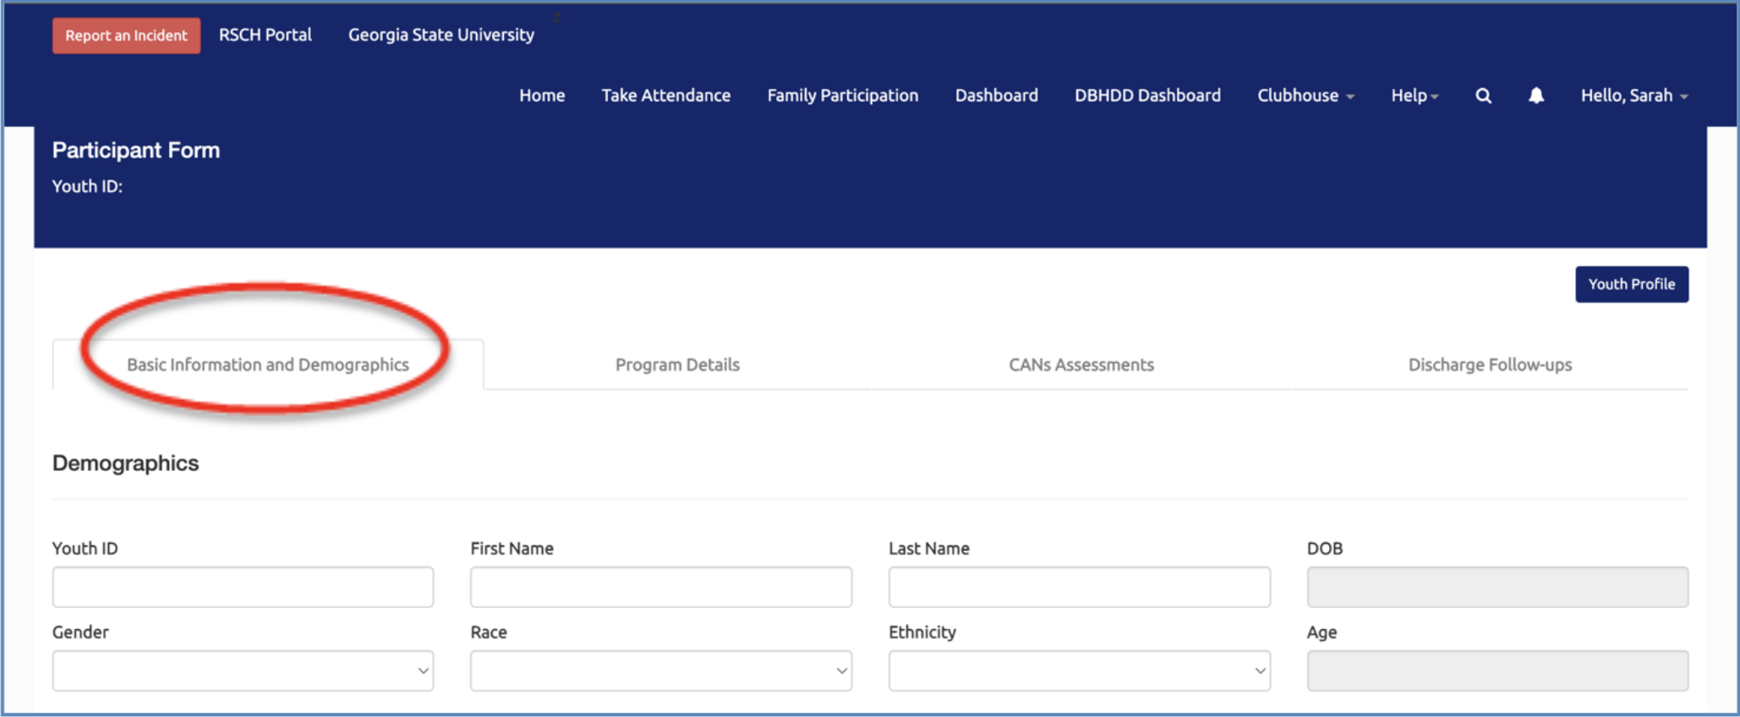Click into the Youth ID text field
Viewport: 1740px width, 717px height.
243,587
